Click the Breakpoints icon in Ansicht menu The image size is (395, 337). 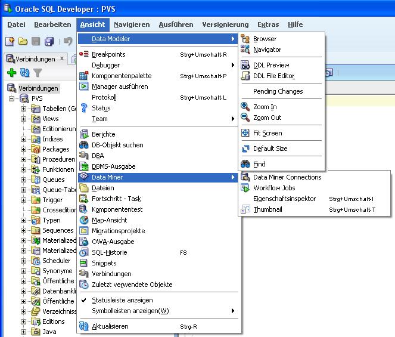tap(84, 54)
